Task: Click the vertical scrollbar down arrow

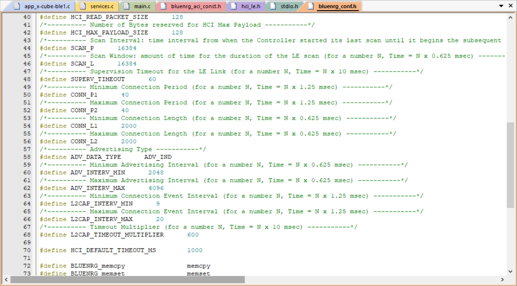Action: (510, 271)
